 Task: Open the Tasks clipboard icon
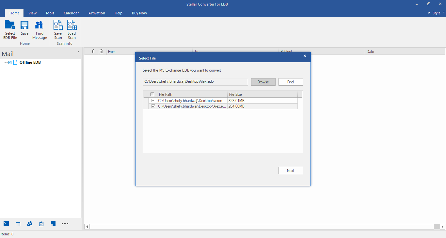(x=41, y=224)
